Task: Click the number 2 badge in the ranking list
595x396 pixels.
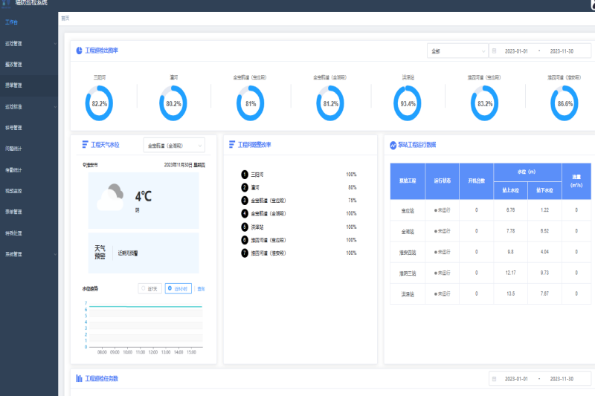Action: [x=245, y=187]
